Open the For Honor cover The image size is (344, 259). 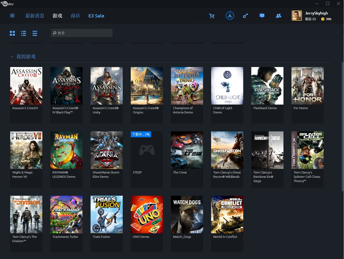[x=308, y=86]
